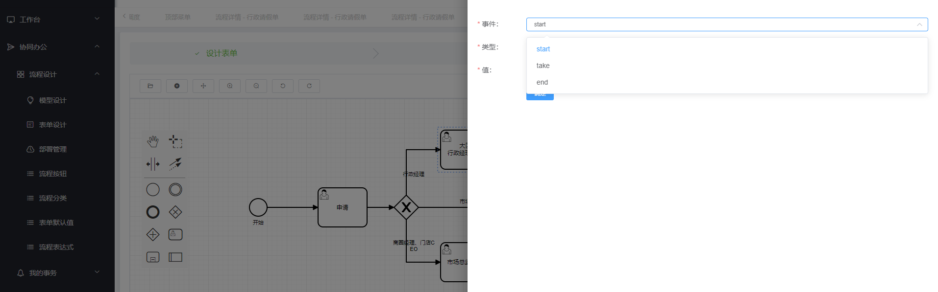Open 流程按钮 menu item

pyautogui.click(x=57, y=174)
